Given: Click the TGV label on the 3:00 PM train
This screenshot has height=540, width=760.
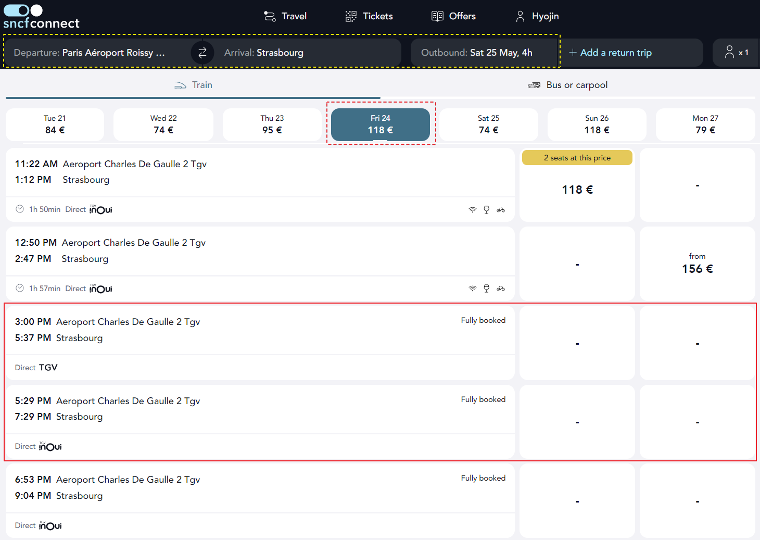Looking at the screenshot, I should pyautogui.click(x=48, y=368).
